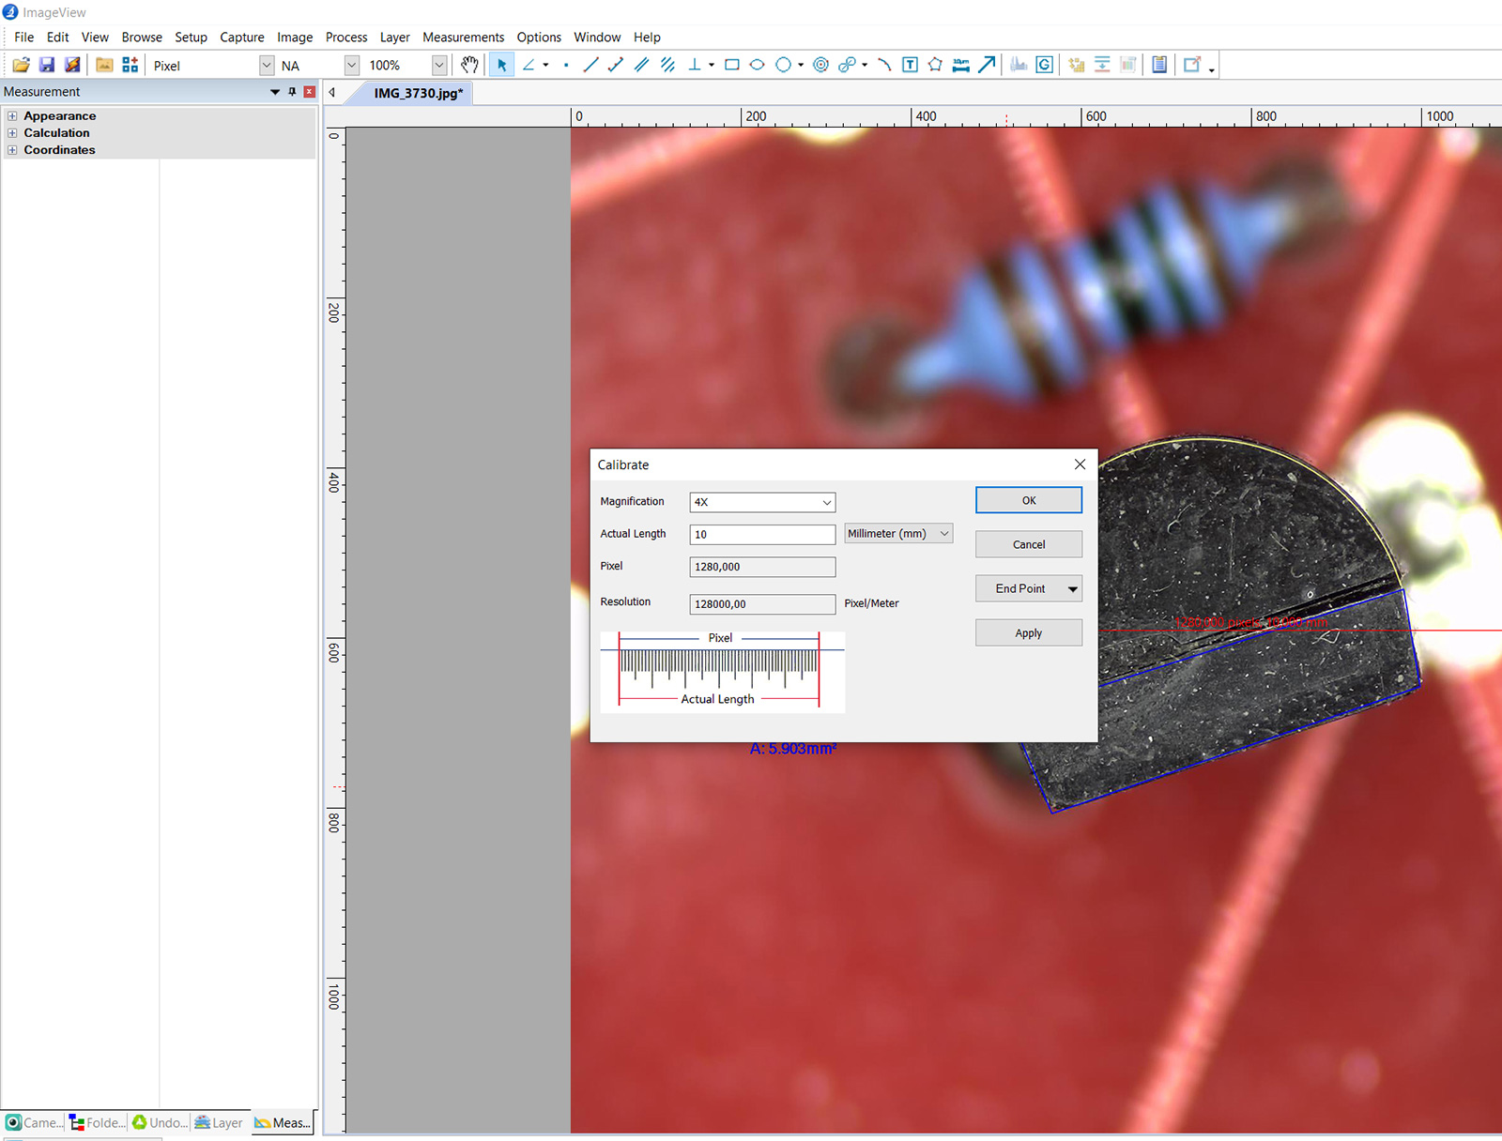Click the save file icon
Image resolution: width=1502 pixels, height=1141 pixels.
coord(47,65)
